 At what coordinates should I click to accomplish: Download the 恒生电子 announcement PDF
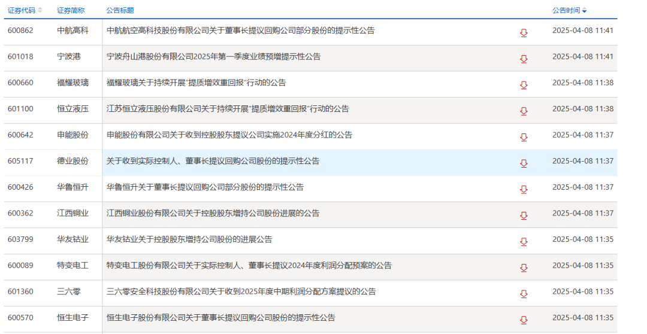[524, 320]
